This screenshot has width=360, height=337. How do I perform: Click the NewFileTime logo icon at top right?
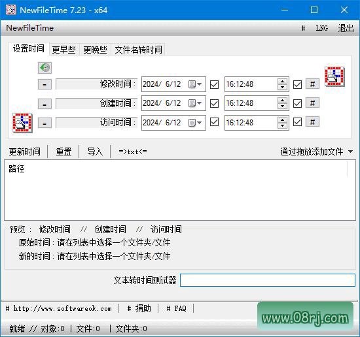pyautogui.click(x=334, y=76)
